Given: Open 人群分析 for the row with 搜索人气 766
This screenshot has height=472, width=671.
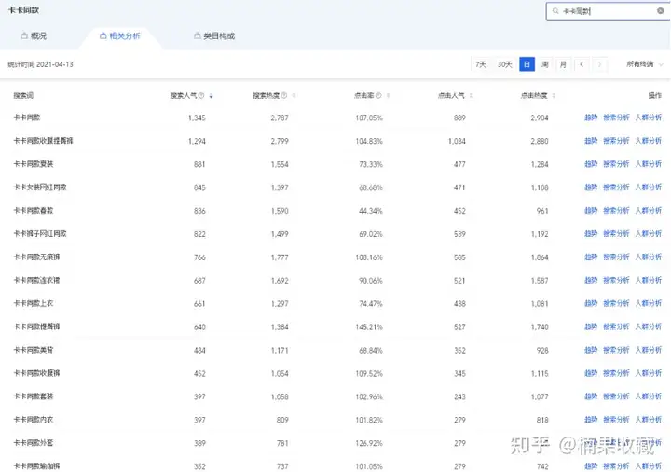Looking at the screenshot, I should click(649, 257).
